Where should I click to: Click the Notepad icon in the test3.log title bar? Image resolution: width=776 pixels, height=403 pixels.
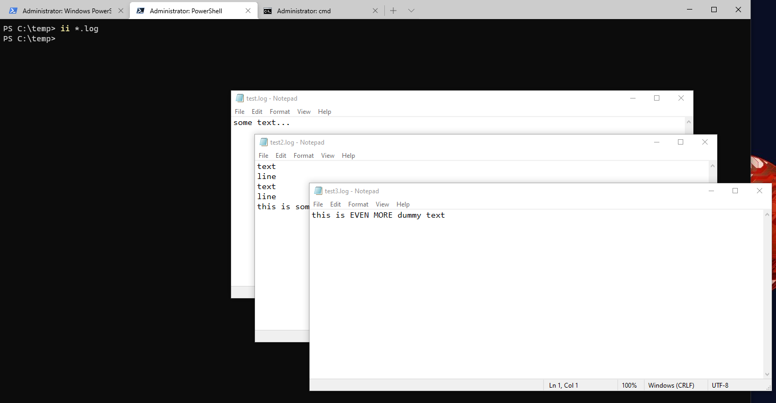point(318,191)
